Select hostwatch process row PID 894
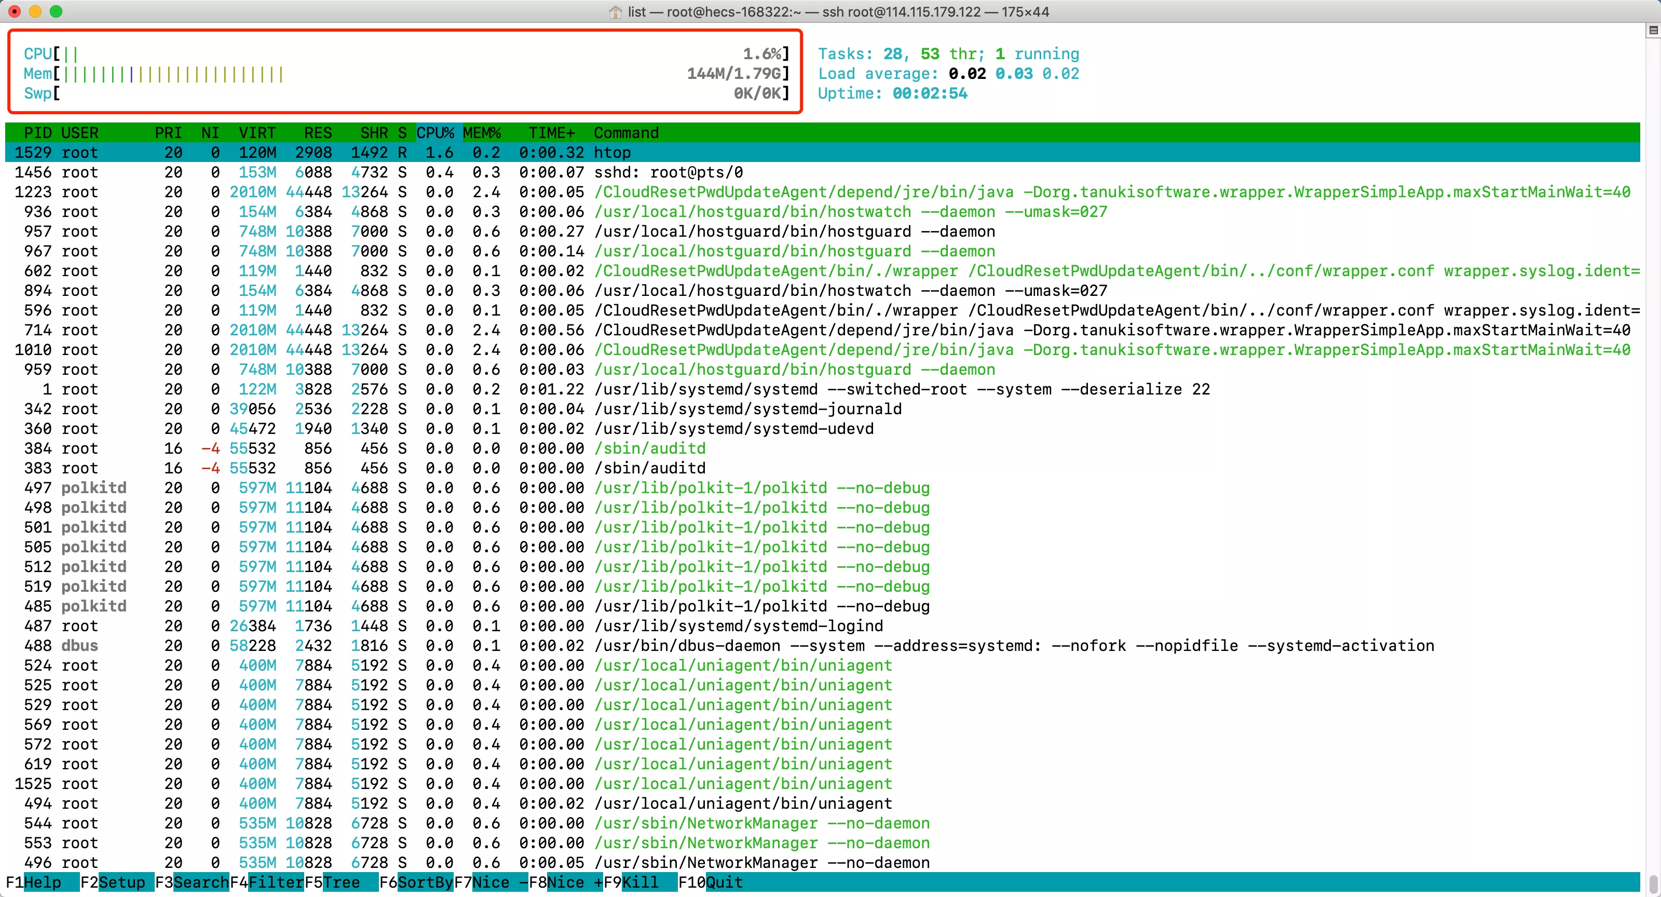Image resolution: width=1661 pixels, height=897 pixels. pos(822,291)
